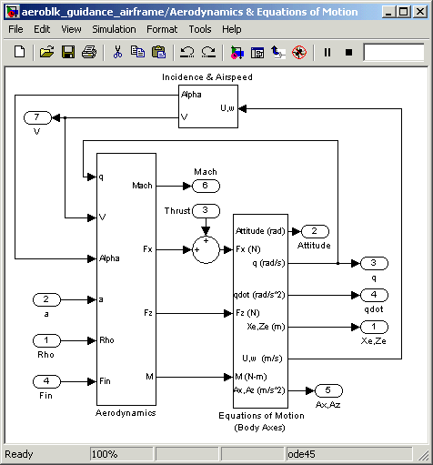
Task: Save the model using floppy icon
Action: (x=68, y=52)
